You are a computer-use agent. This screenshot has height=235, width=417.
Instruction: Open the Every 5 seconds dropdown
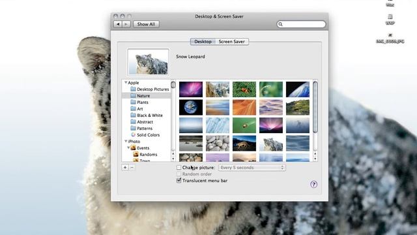(252, 168)
